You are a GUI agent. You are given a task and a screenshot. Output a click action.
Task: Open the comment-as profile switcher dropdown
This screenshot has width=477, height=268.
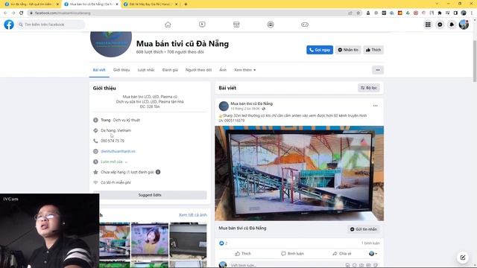point(373,253)
